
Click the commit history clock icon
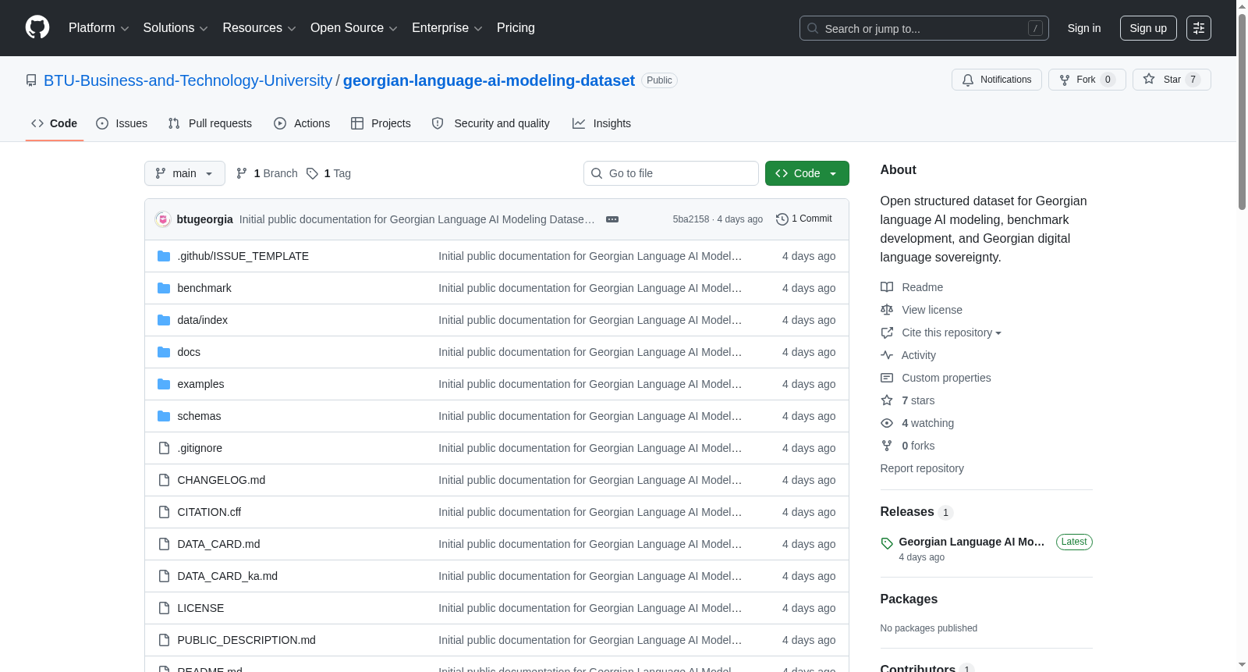click(x=782, y=219)
